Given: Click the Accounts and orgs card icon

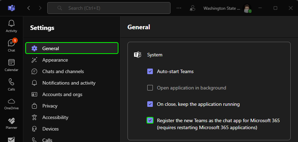Looking at the screenshot, I should pyautogui.click(x=34, y=94).
